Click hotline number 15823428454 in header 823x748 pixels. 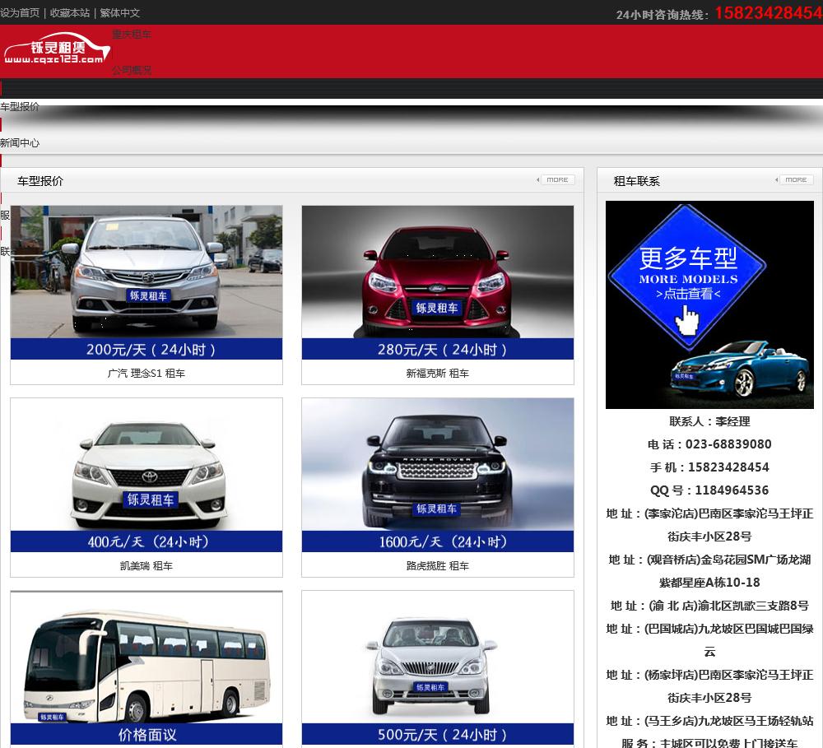[768, 12]
